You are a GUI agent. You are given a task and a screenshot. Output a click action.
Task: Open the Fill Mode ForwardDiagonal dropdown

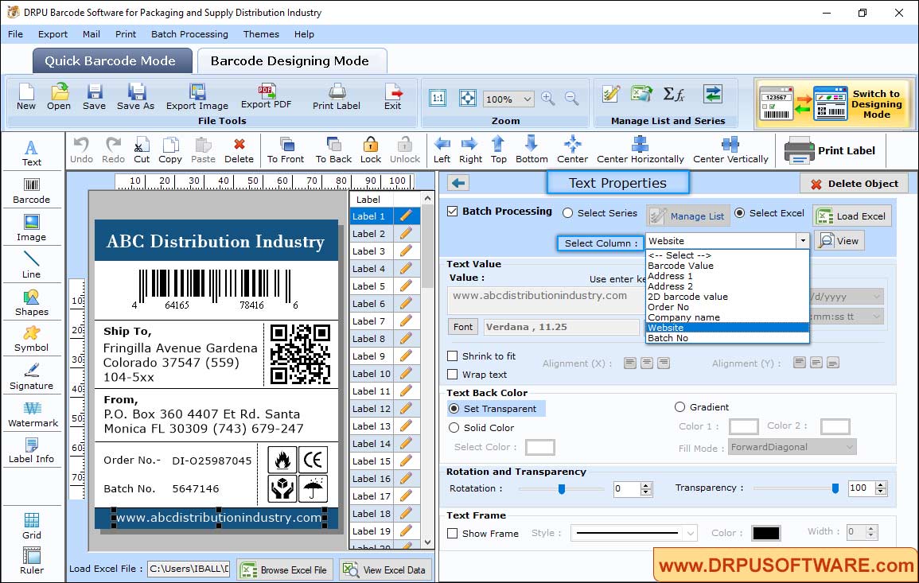(x=792, y=447)
